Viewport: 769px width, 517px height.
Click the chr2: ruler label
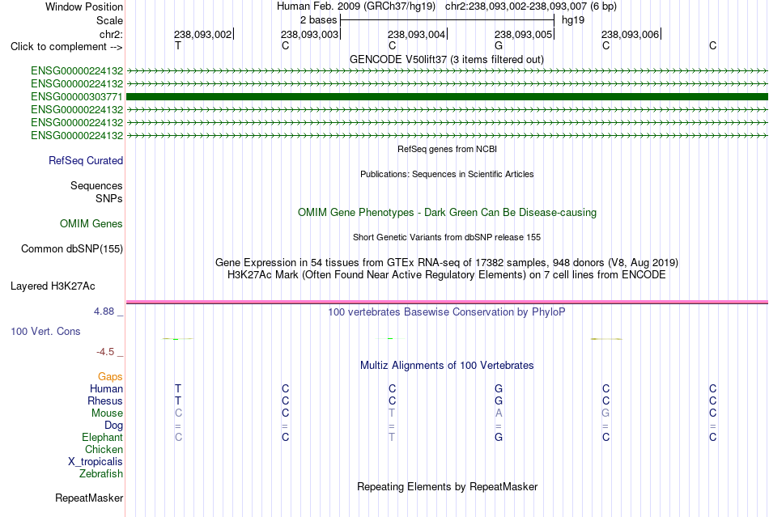111,34
